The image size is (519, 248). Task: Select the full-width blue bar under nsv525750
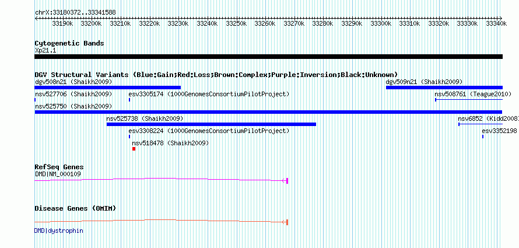coord(268,112)
